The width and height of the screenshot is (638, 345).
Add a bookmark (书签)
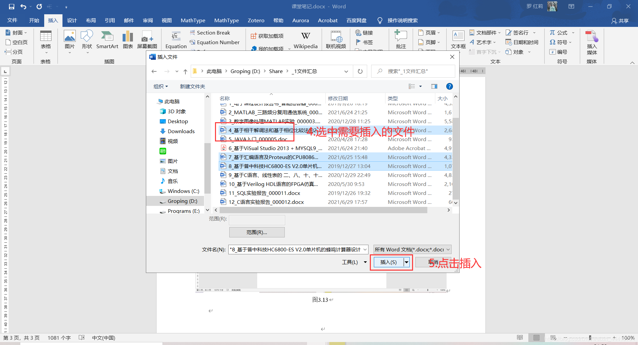[x=364, y=42]
